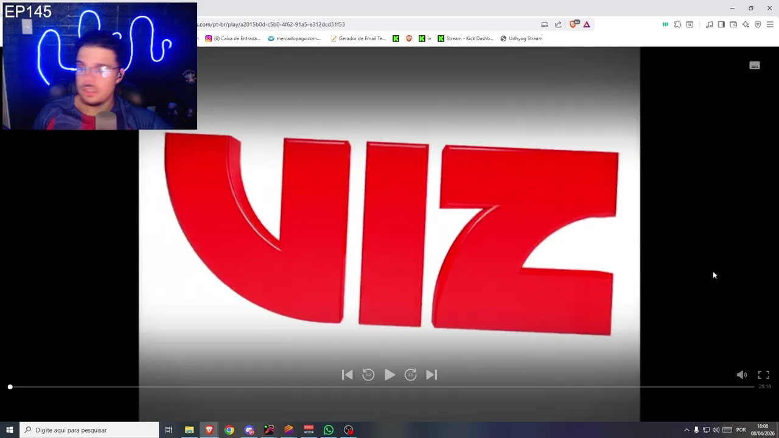Open the mercadopago.com bookmark
Viewport: 779px width, 438px height.
point(295,38)
